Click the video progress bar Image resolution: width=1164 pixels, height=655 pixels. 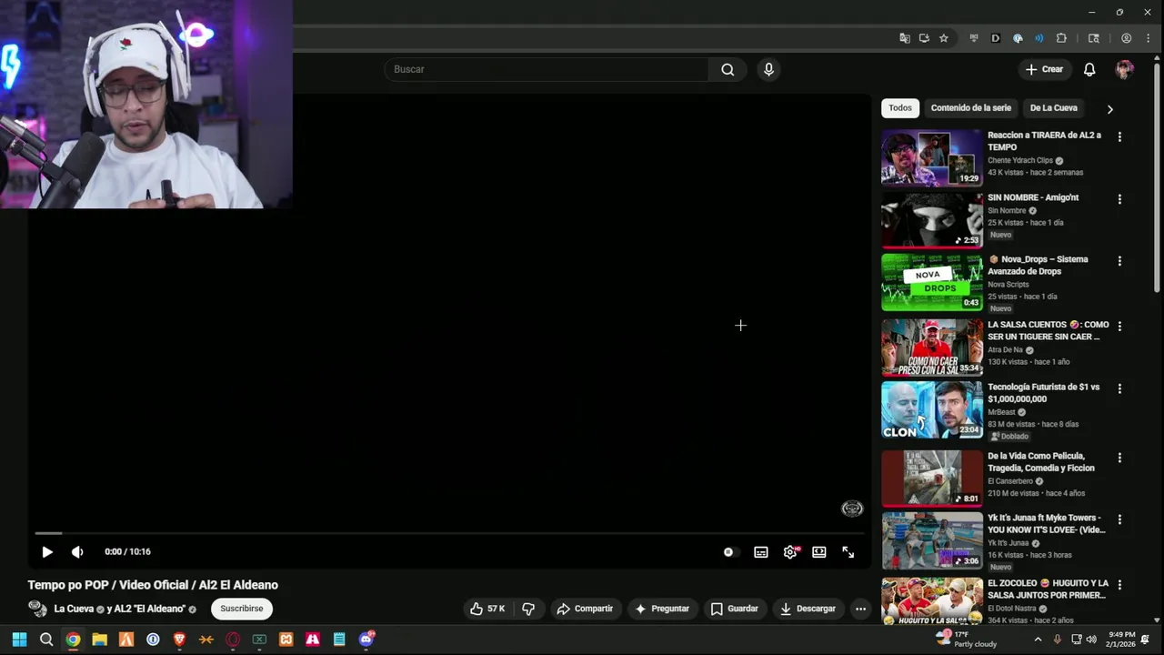coord(450,533)
